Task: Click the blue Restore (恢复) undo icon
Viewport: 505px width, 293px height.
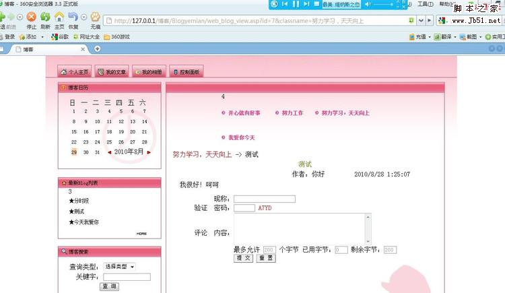Action: click(x=73, y=17)
